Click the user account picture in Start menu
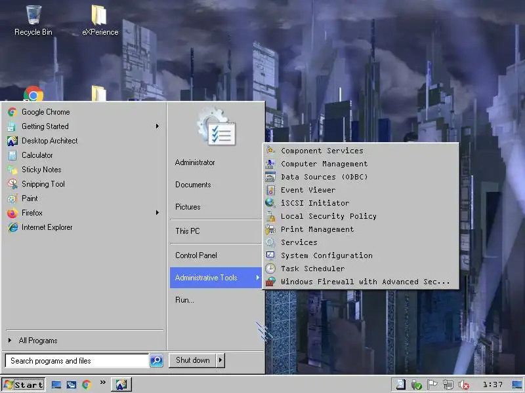The image size is (525, 393). tap(217, 126)
